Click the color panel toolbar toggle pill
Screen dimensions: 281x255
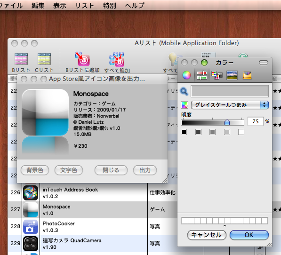click(264, 63)
